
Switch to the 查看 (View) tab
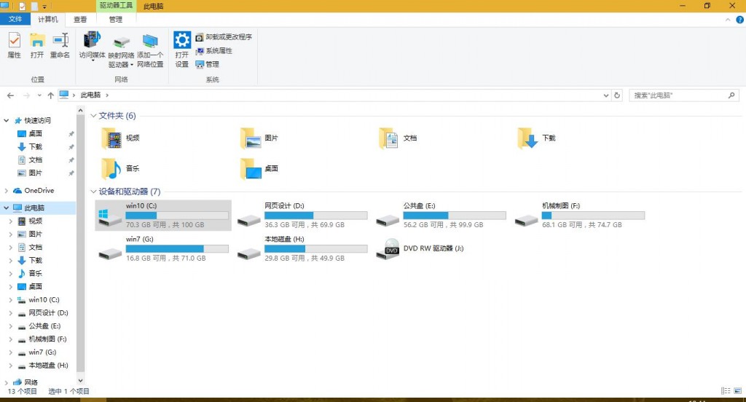pos(80,20)
